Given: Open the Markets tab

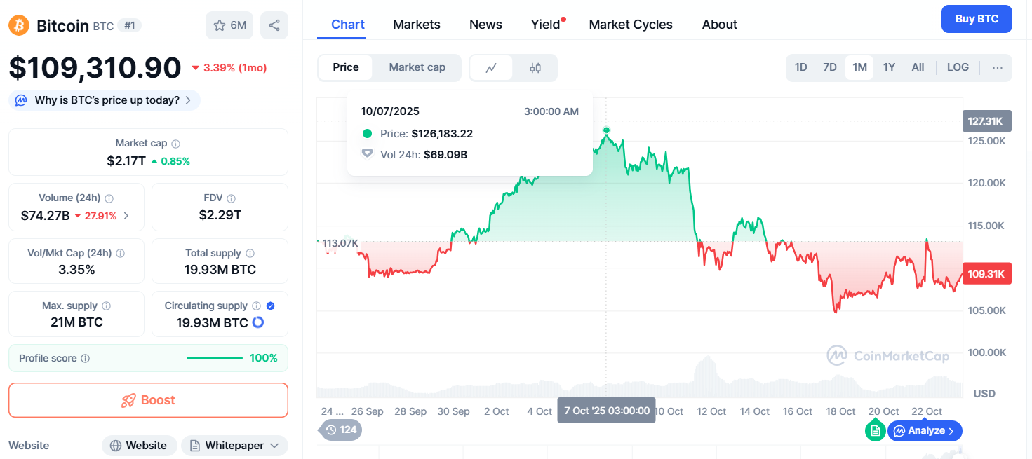Looking at the screenshot, I should 417,25.
